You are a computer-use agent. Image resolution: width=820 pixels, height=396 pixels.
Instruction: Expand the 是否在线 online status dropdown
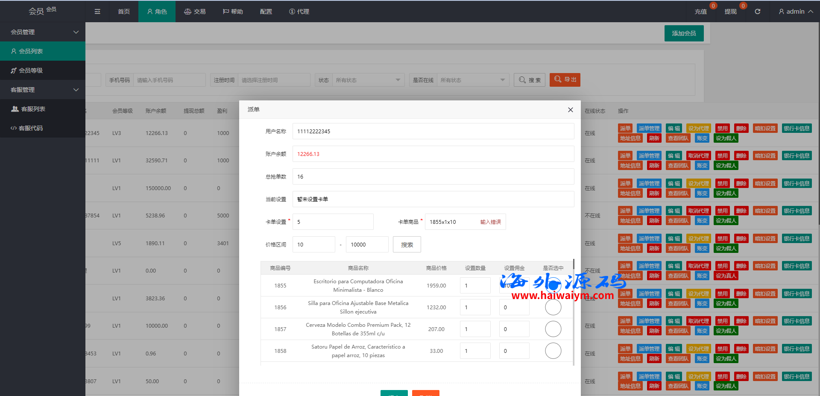tap(472, 80)
